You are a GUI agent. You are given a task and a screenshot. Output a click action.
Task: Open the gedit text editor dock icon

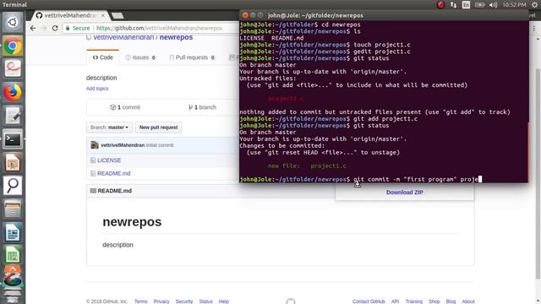(13, 116)
